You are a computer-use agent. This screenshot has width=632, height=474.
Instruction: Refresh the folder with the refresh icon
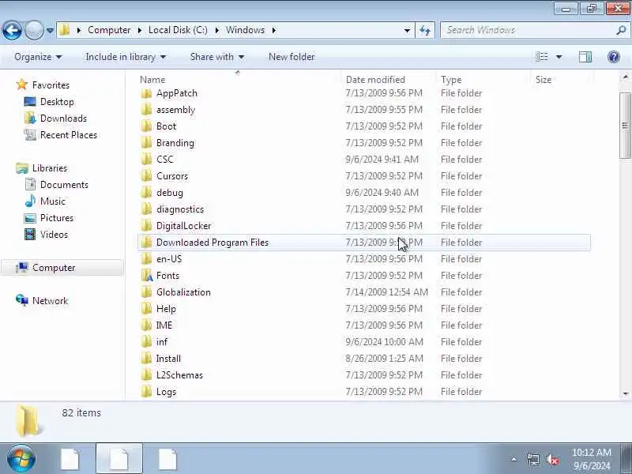(425, 30)
